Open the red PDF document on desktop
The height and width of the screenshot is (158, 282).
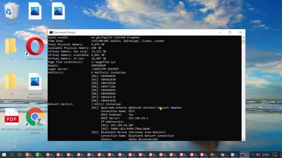point(11,117)
